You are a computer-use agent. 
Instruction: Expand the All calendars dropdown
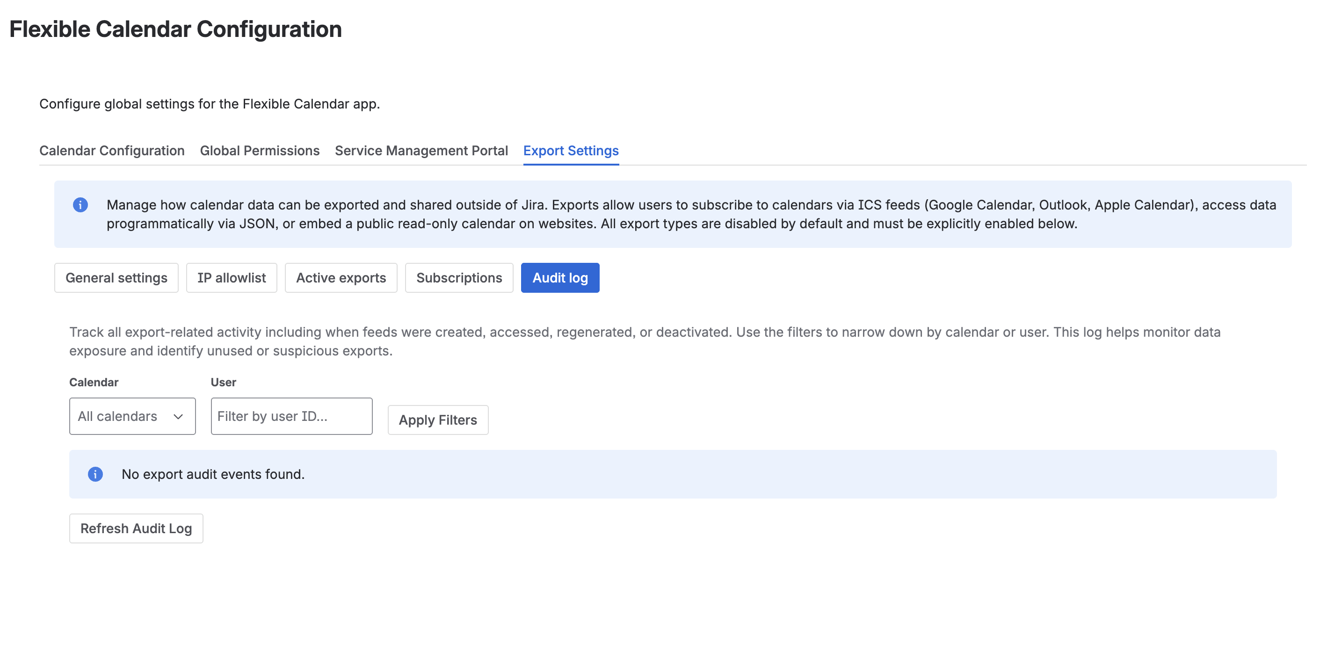pyautogui.click(x=132, y=416)
